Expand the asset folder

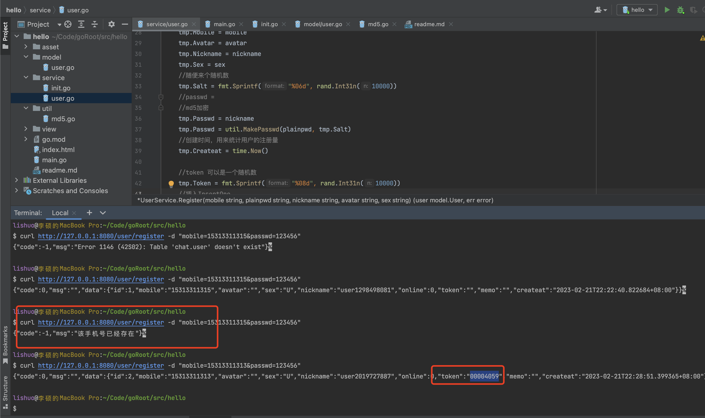coord(26,46)
